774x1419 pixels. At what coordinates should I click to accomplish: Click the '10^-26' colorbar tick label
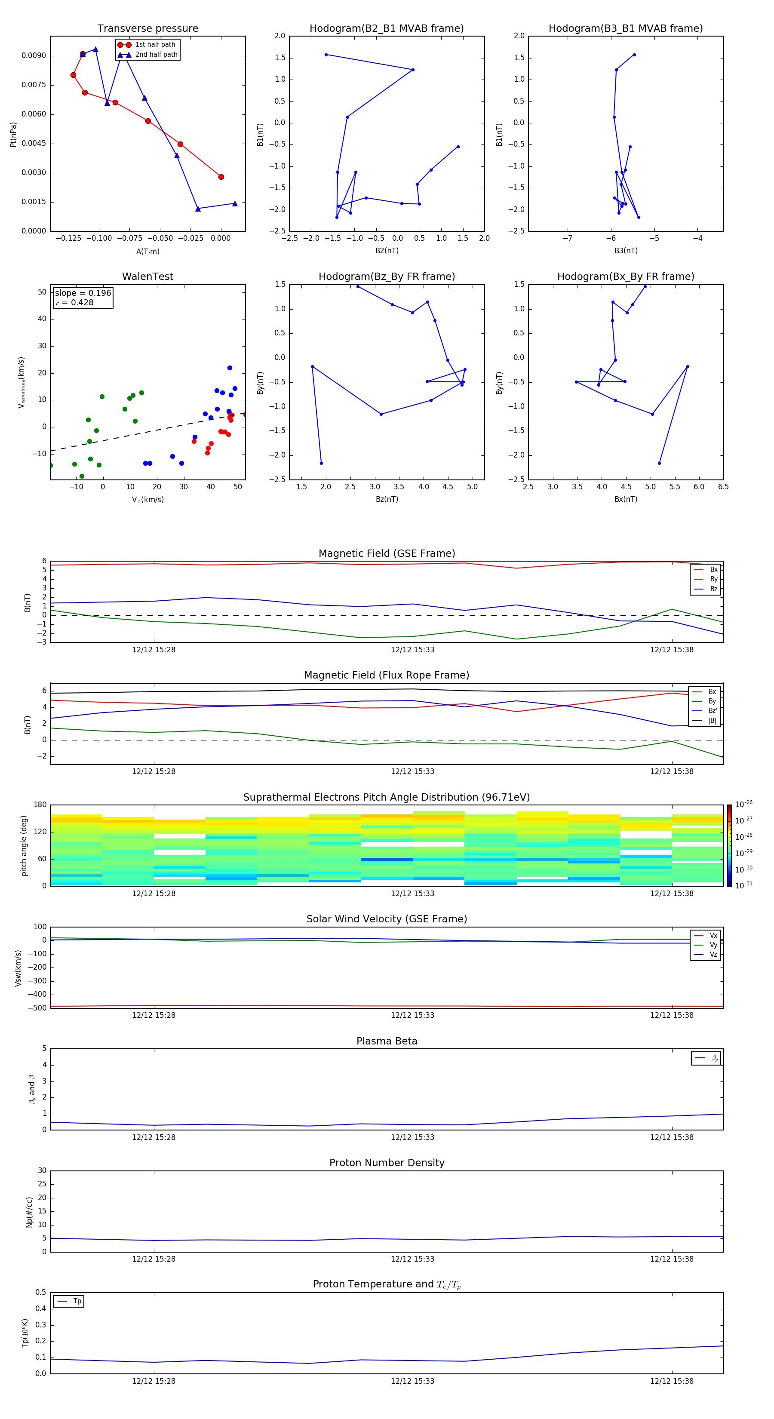click(744, 804)
